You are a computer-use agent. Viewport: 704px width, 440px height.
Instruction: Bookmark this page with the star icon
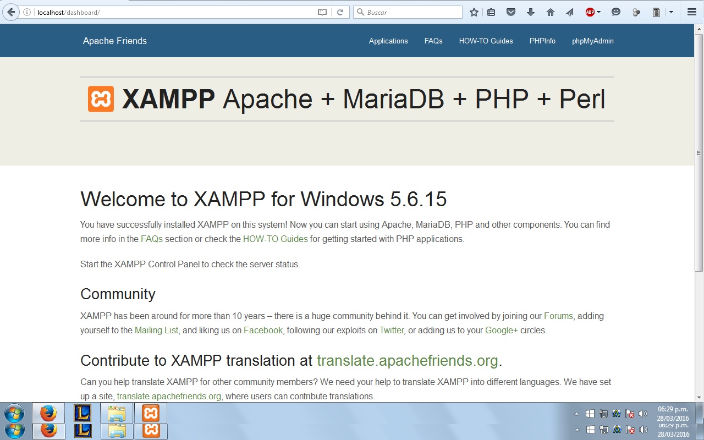click(474, 12)
